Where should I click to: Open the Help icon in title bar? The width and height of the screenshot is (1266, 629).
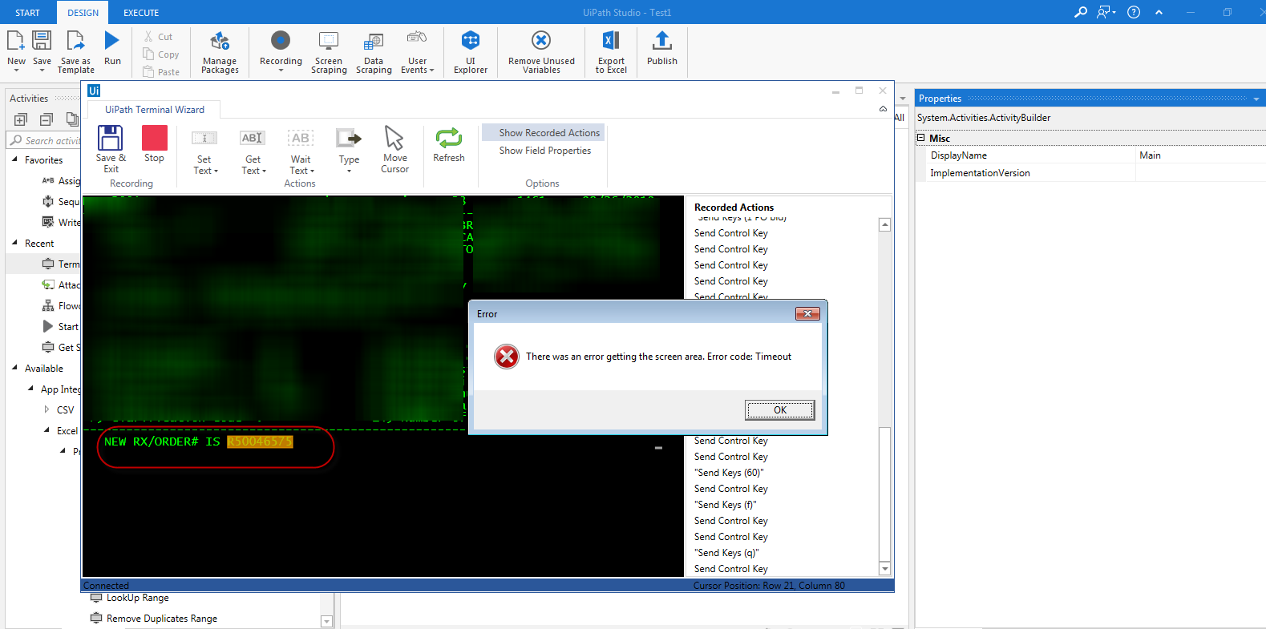[x=1134, y=12]
